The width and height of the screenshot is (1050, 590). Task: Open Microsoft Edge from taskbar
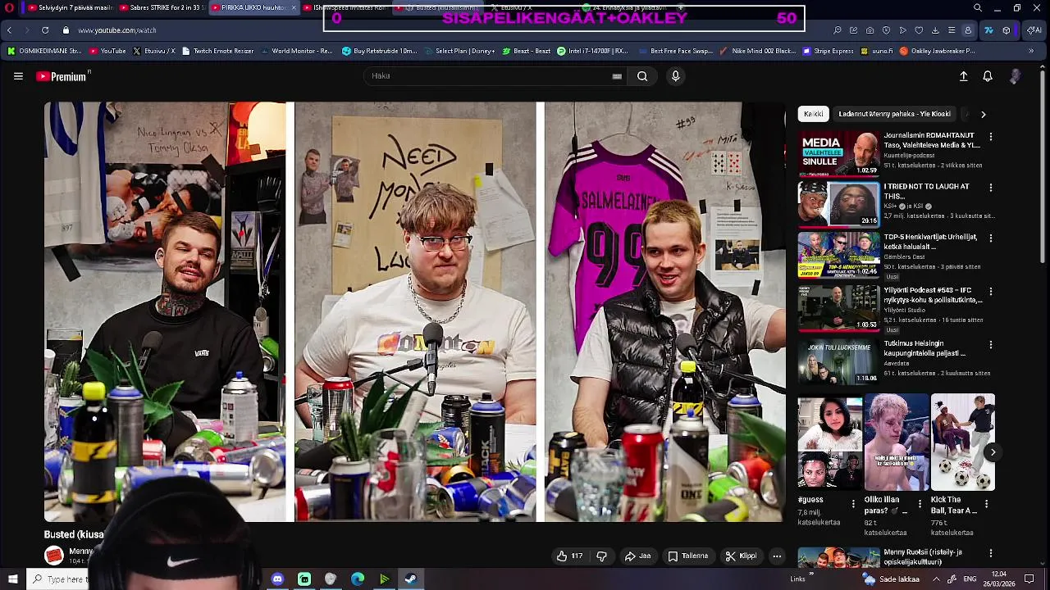pos(358,579)
